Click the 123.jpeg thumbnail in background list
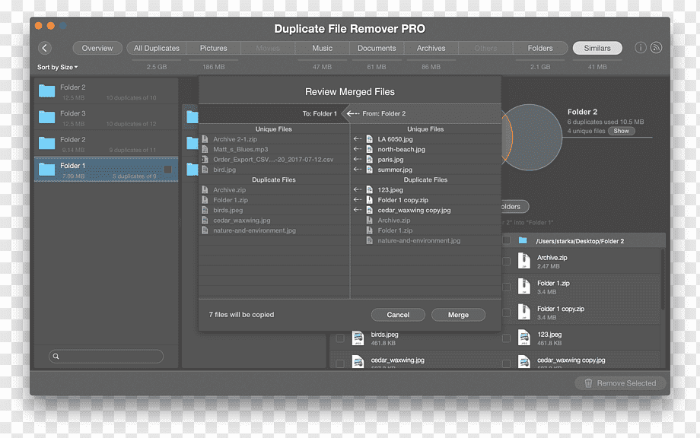The height and width of the screenshot is (438, 700). click(524, 338)
